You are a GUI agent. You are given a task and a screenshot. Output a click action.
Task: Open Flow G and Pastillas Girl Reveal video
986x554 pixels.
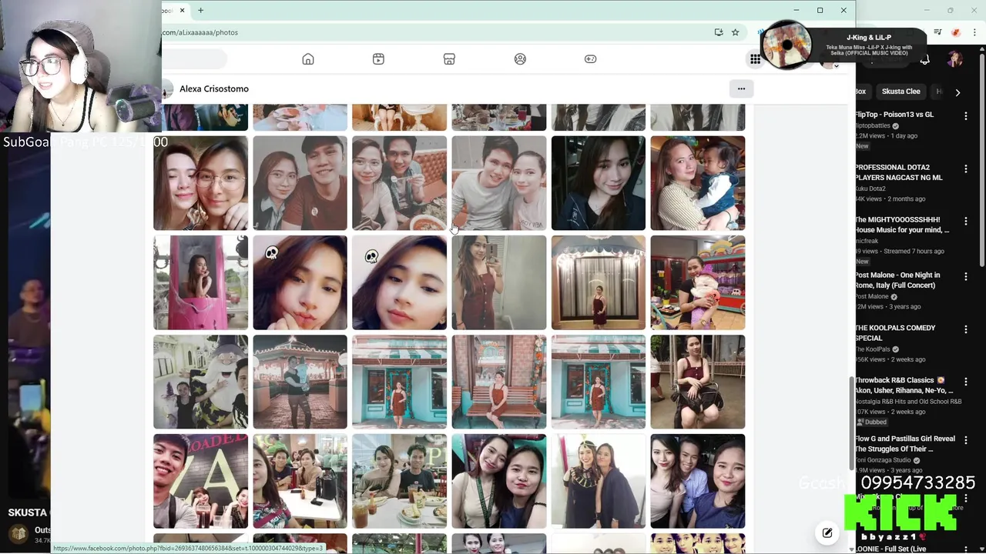point(904,444)
